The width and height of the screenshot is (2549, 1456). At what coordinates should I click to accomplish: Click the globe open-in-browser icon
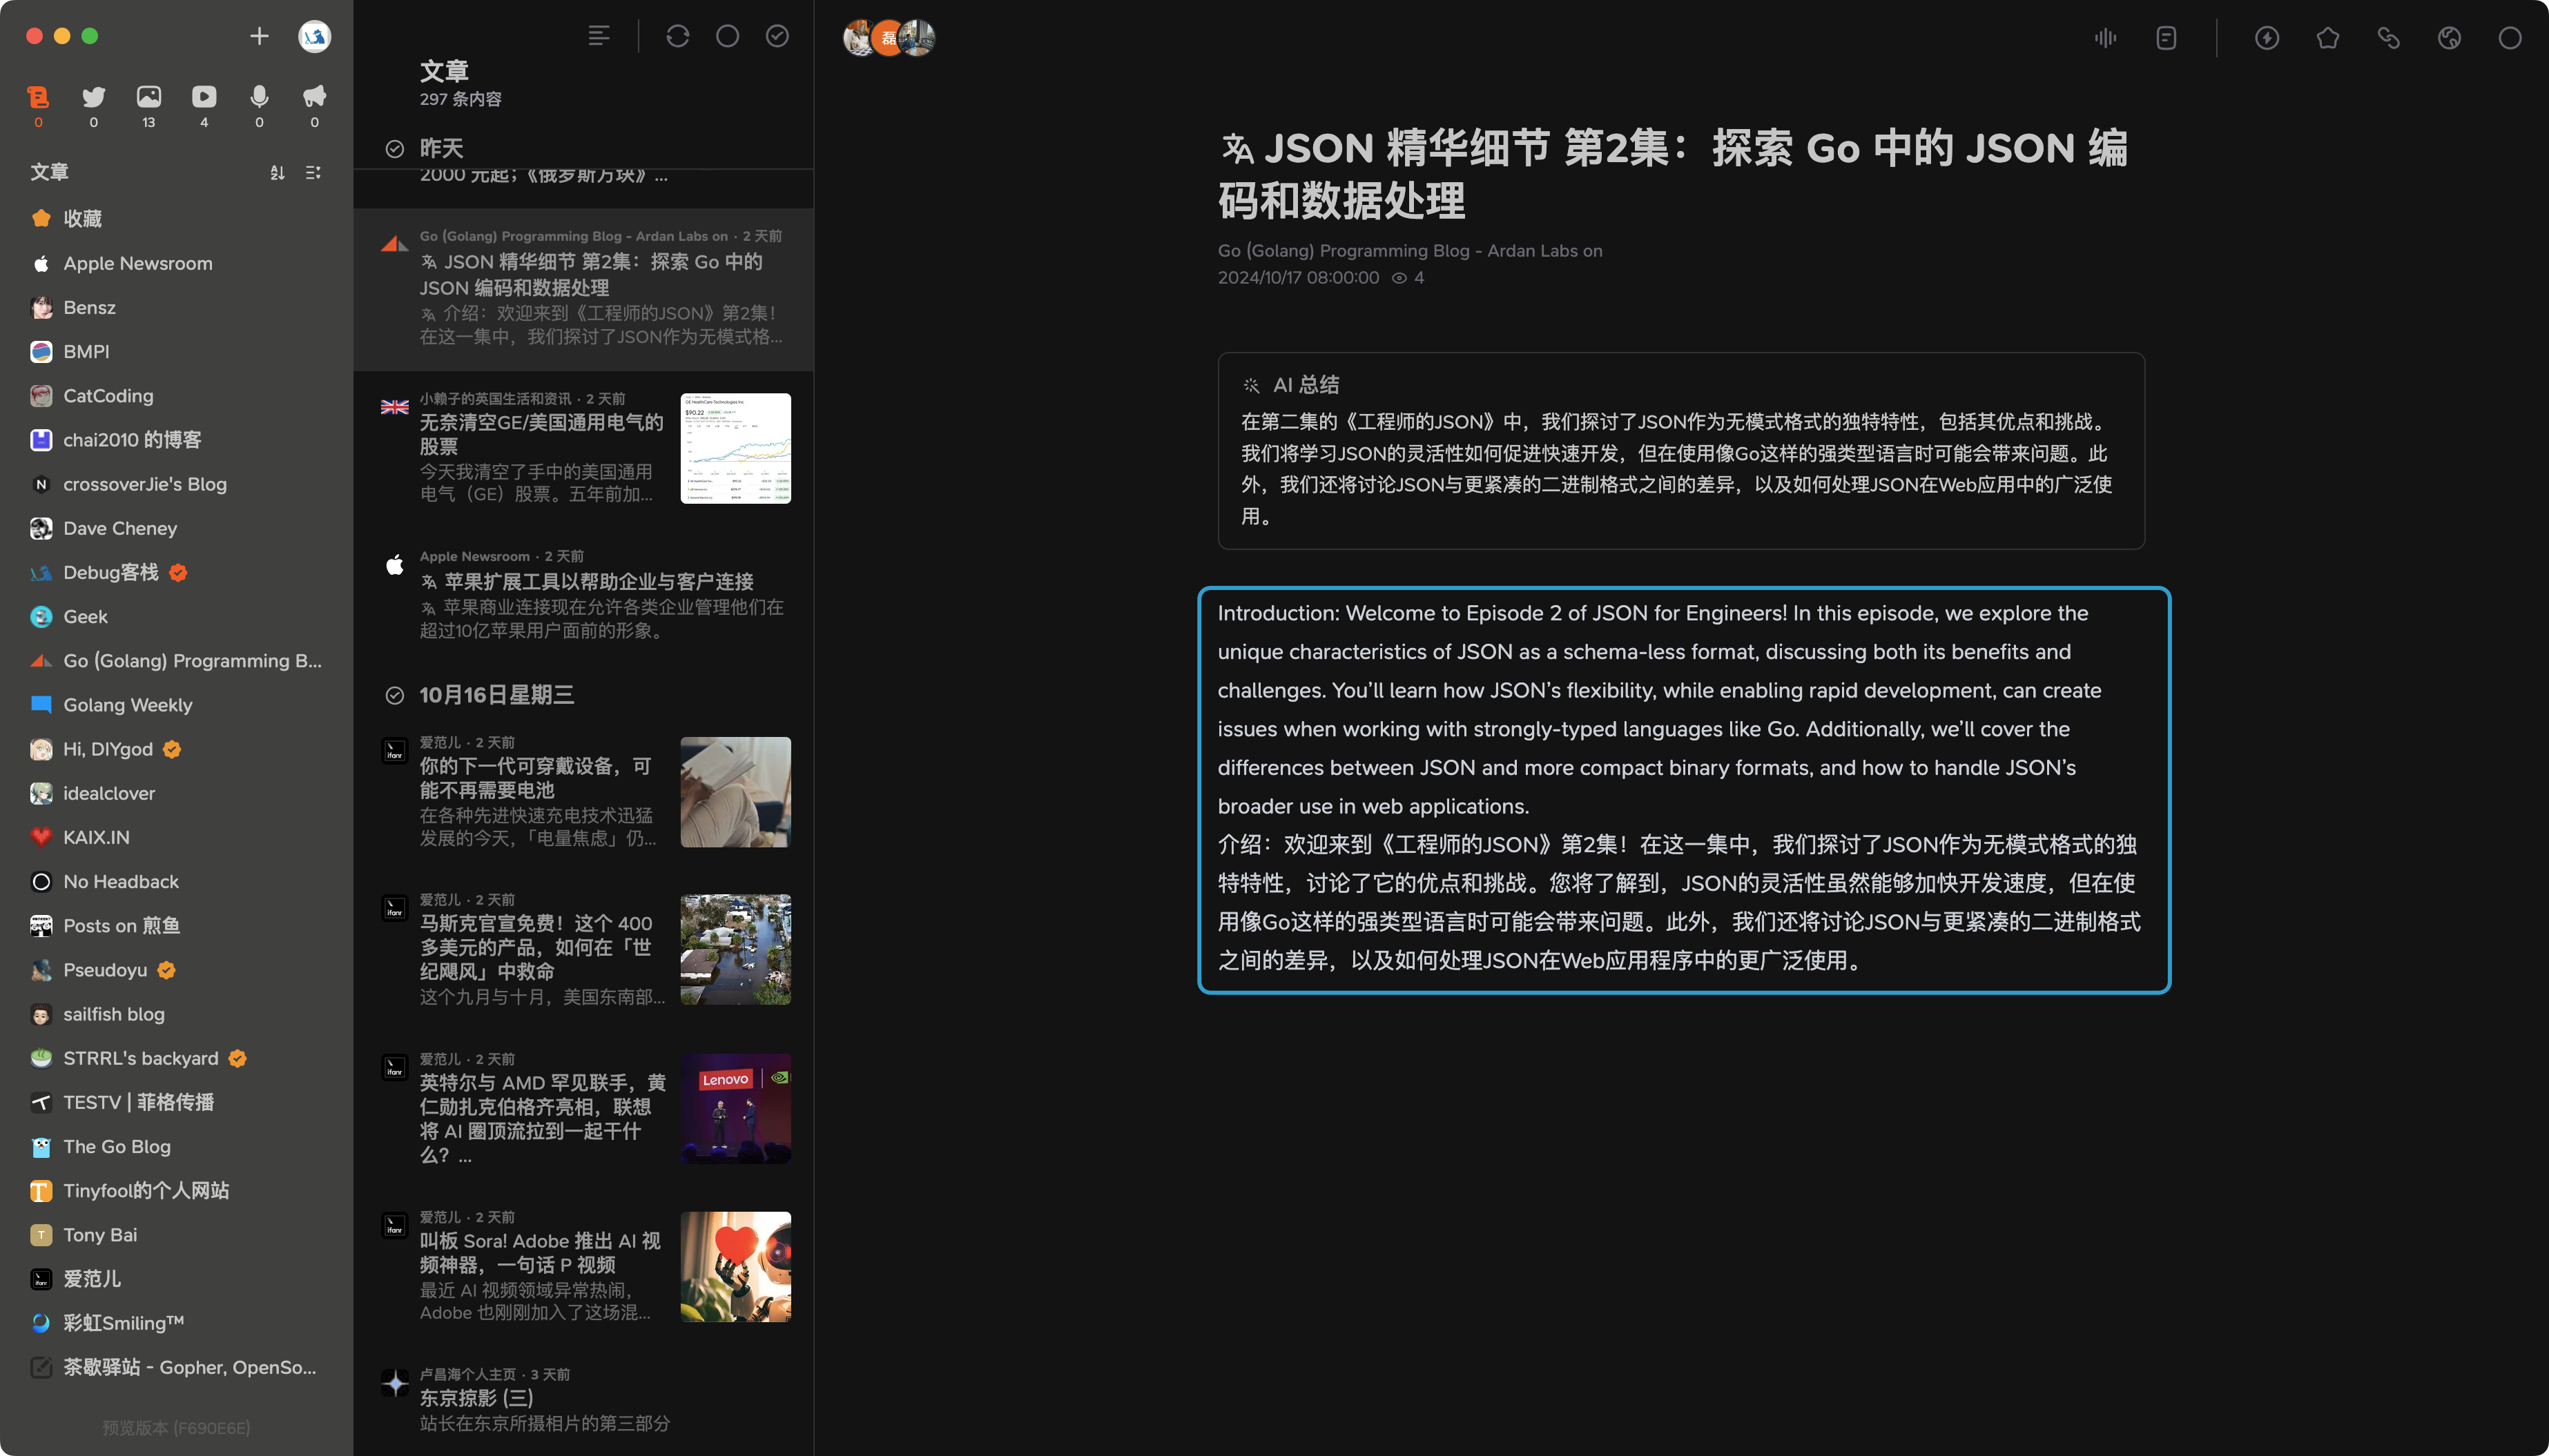[2449, 38]
